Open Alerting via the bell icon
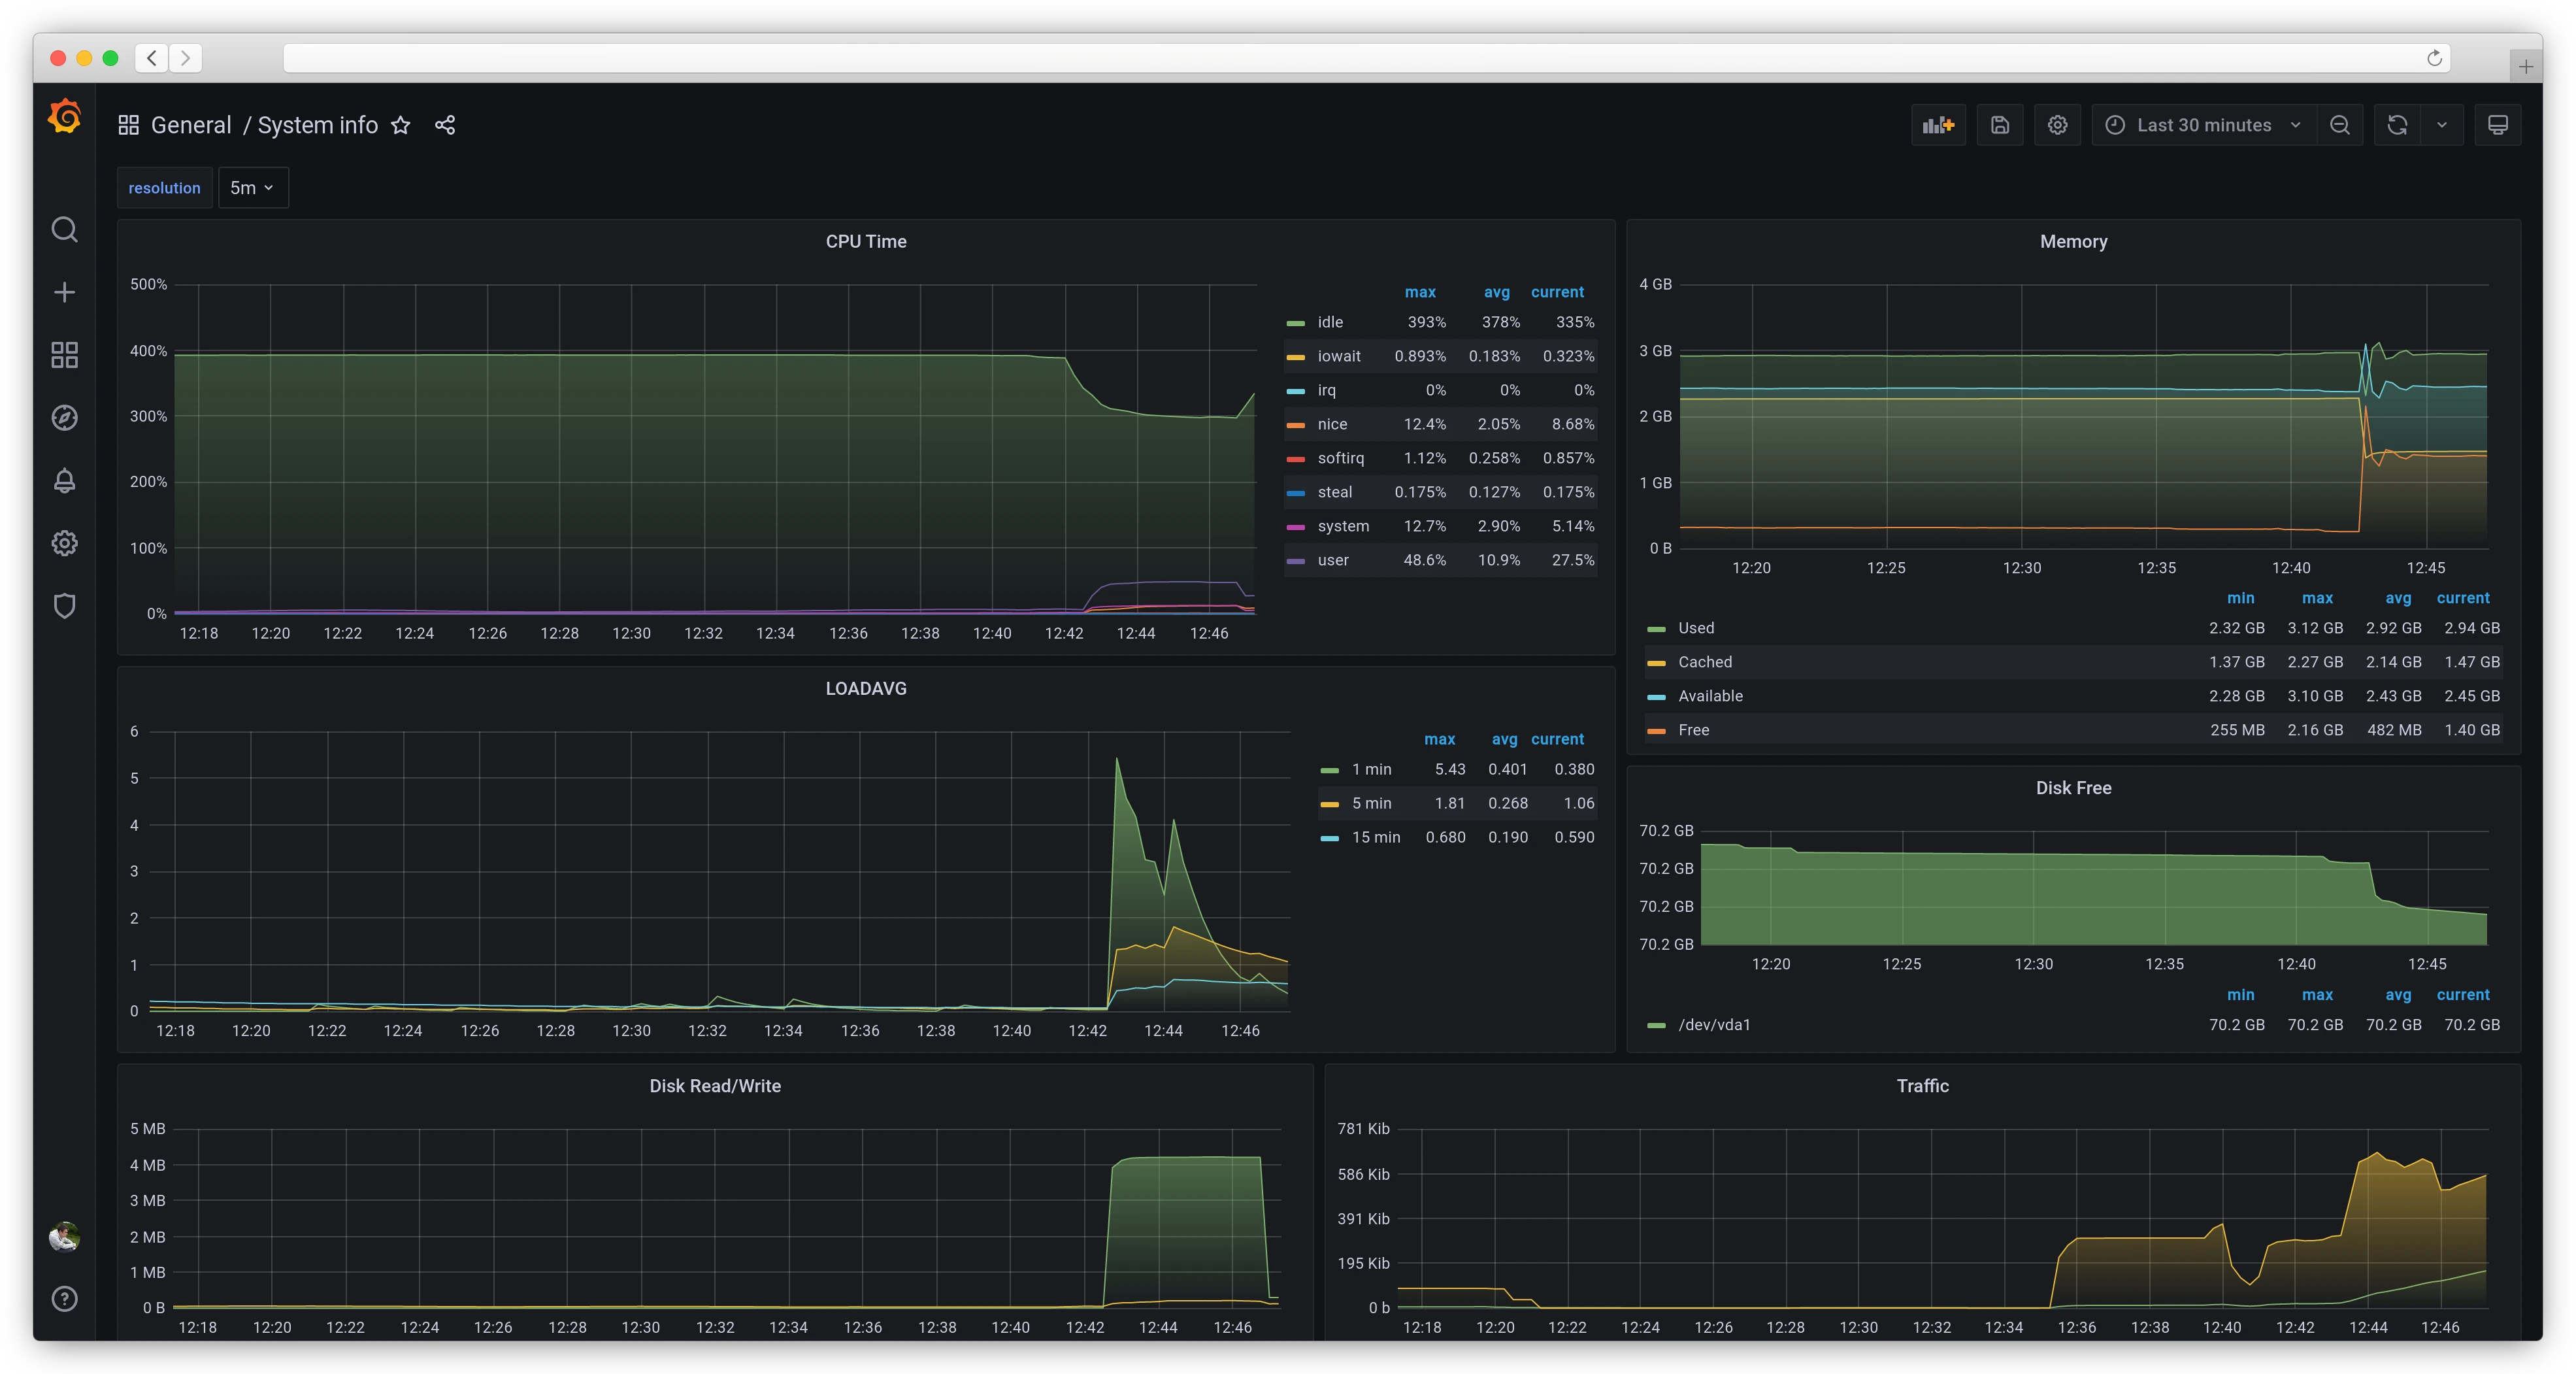The width and height of the screenshot is (2576, 1374). [x=64, y=481]
